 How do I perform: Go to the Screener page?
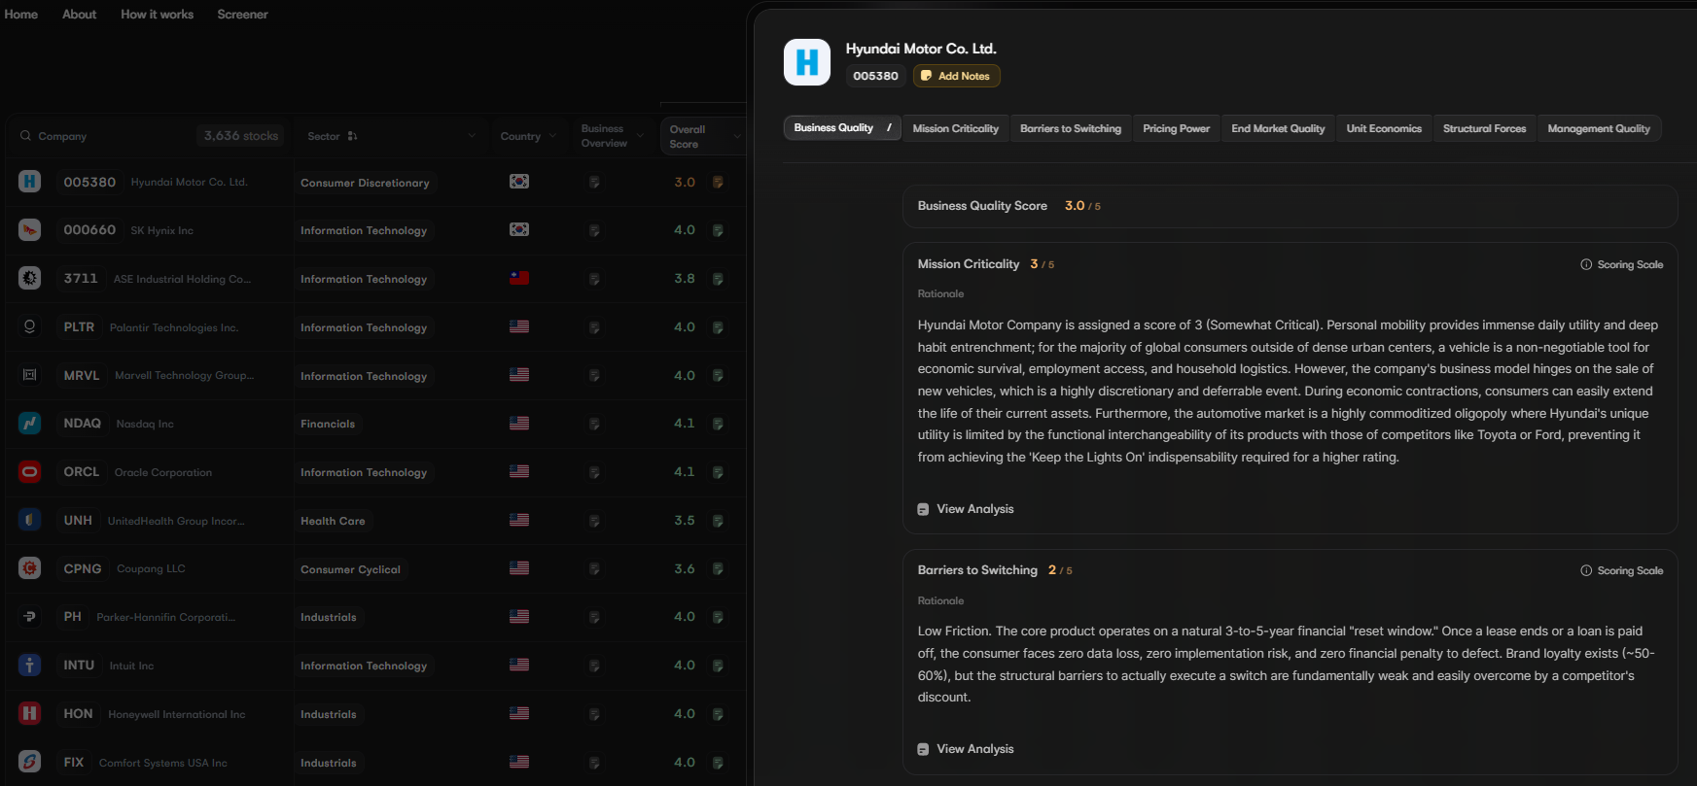pyautogui.click(x=242, y=15)
